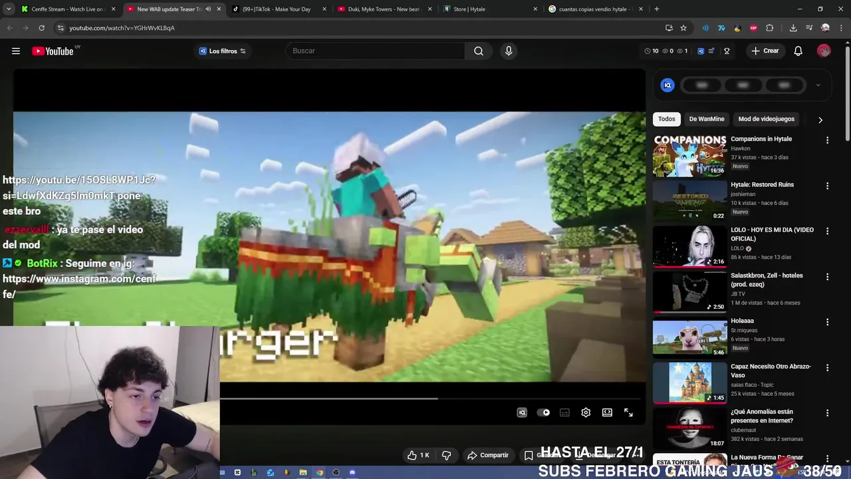Image resolution: width=851 pixels, height=479 pixels.
Task: Open the install app icon in address bar
Action: (x=669, y=28)
